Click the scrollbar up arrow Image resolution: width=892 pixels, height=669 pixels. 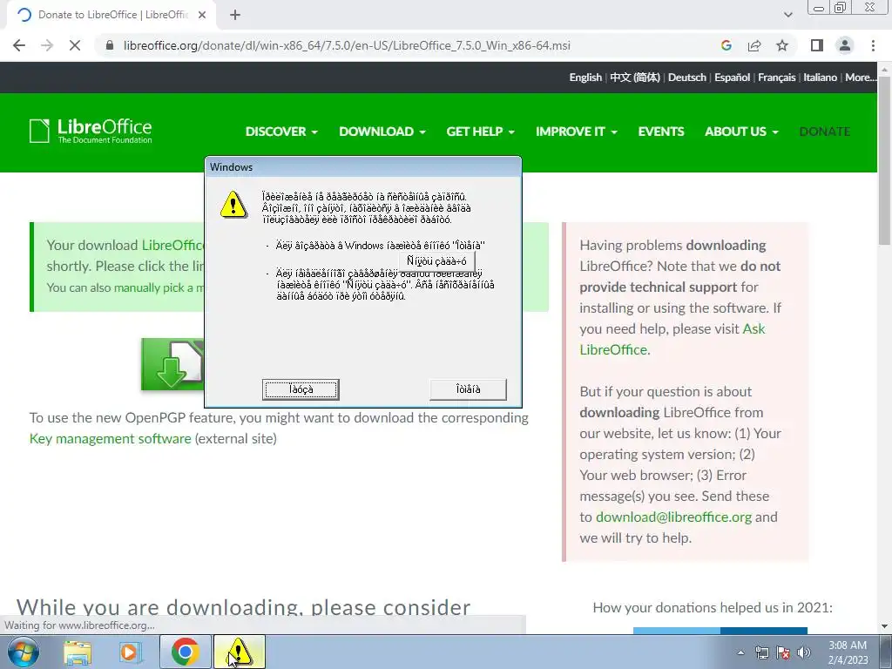pos(885,69)
